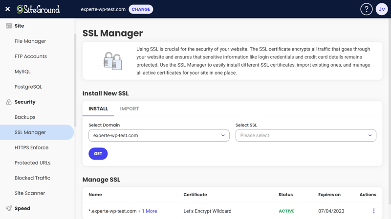Open FTP Accounts in sidebar
Image resolution: width=391 pixels, height=219 pixels.
coord(31,56)
